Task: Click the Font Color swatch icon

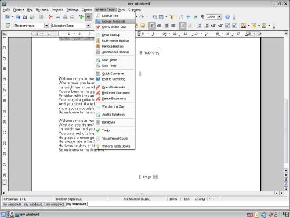Action: point(244,26)
